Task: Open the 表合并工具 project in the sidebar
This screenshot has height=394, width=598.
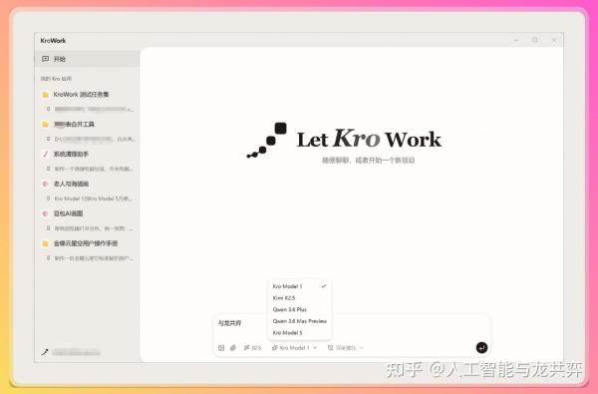Action: click(x=87, y=124)
